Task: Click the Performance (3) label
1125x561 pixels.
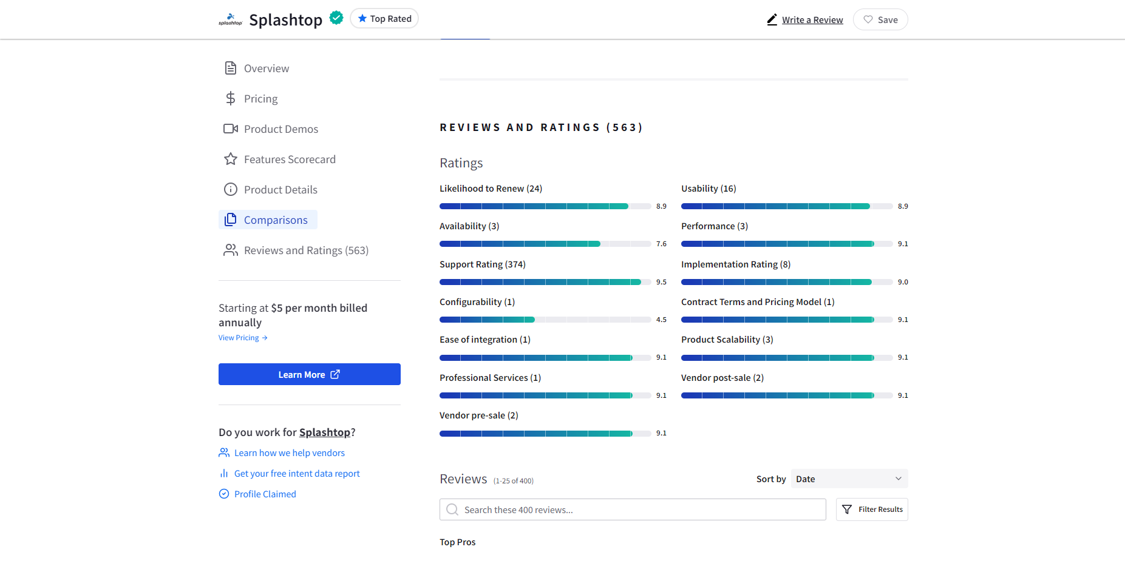Action: (x=715, y=226)
